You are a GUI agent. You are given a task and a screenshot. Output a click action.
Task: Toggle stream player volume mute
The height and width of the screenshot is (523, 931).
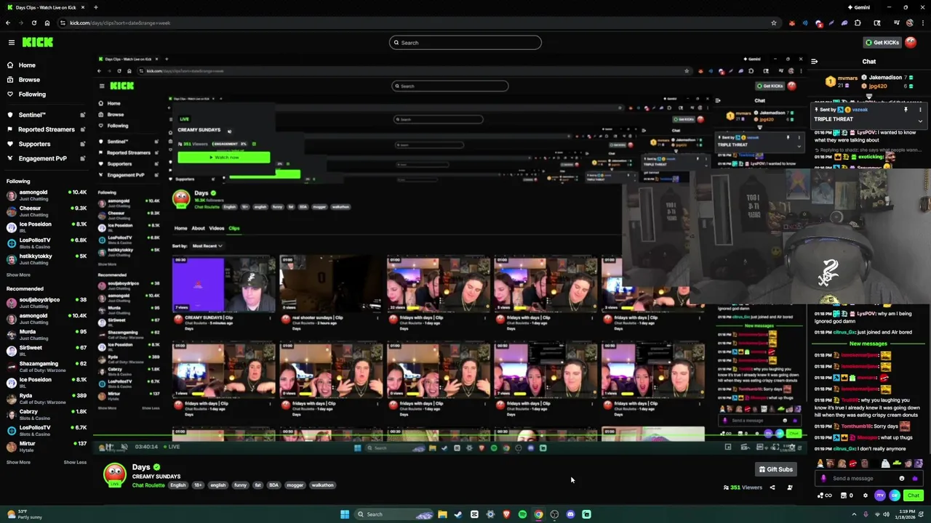[124, 447]
